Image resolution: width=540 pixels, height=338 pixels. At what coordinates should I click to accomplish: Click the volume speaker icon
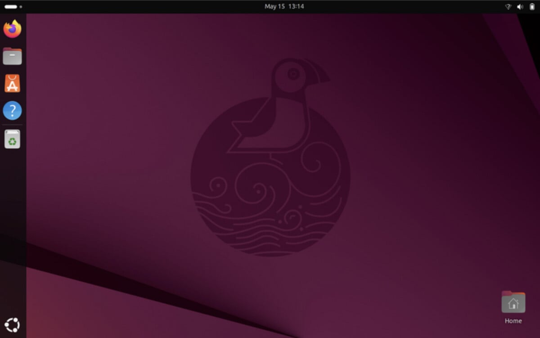(520, 7)
